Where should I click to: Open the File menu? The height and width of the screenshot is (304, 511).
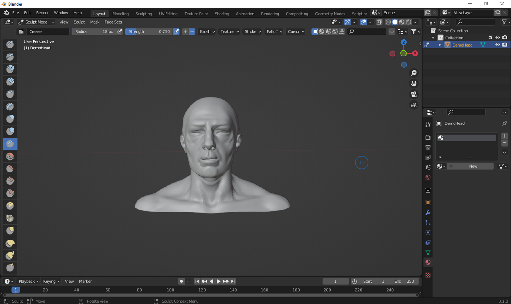16,13
